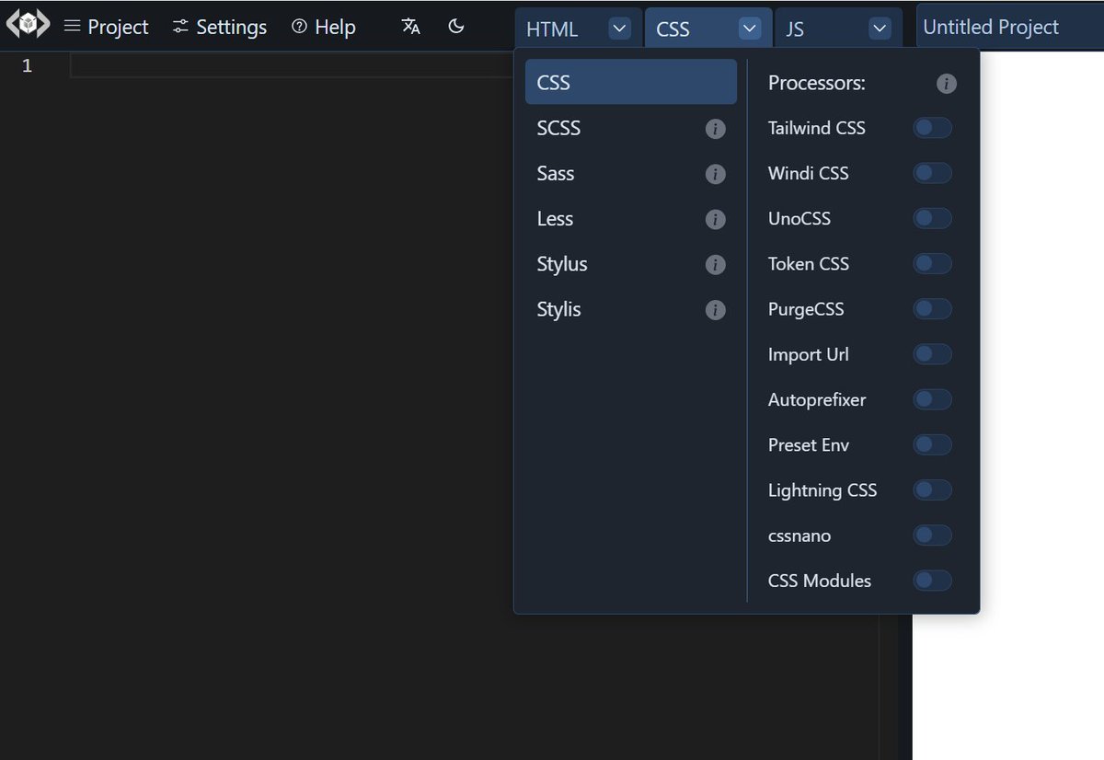Click the CSS Modules label text

[x=820, y=581]
